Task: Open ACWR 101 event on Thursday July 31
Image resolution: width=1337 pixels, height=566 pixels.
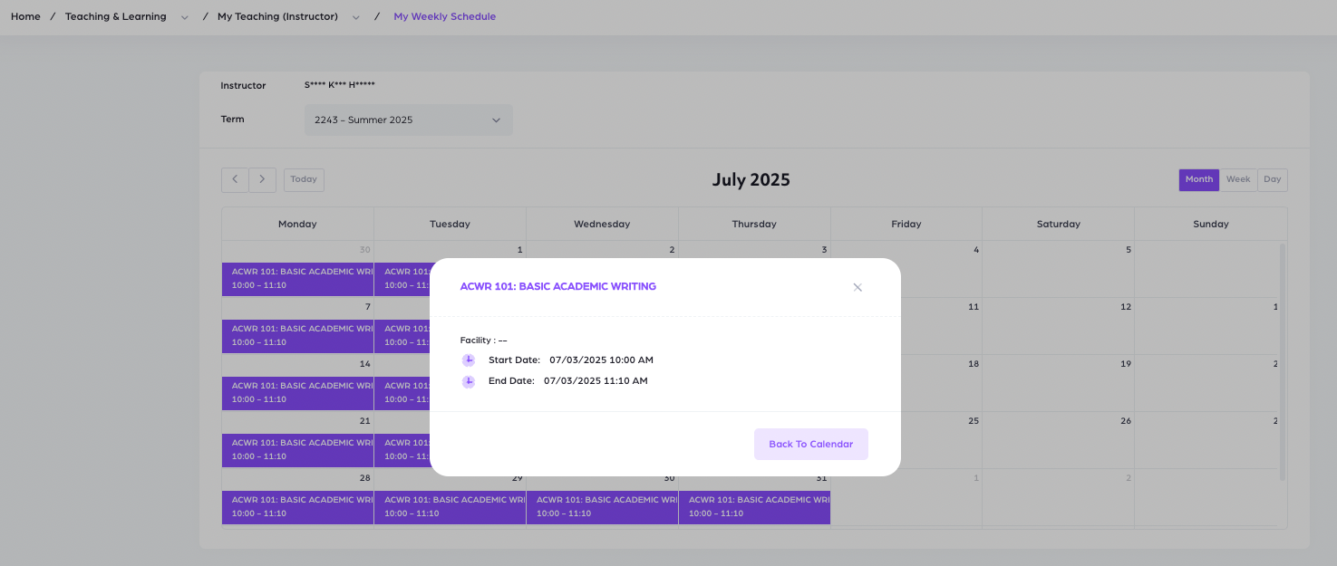Action: tap(754, 507)
